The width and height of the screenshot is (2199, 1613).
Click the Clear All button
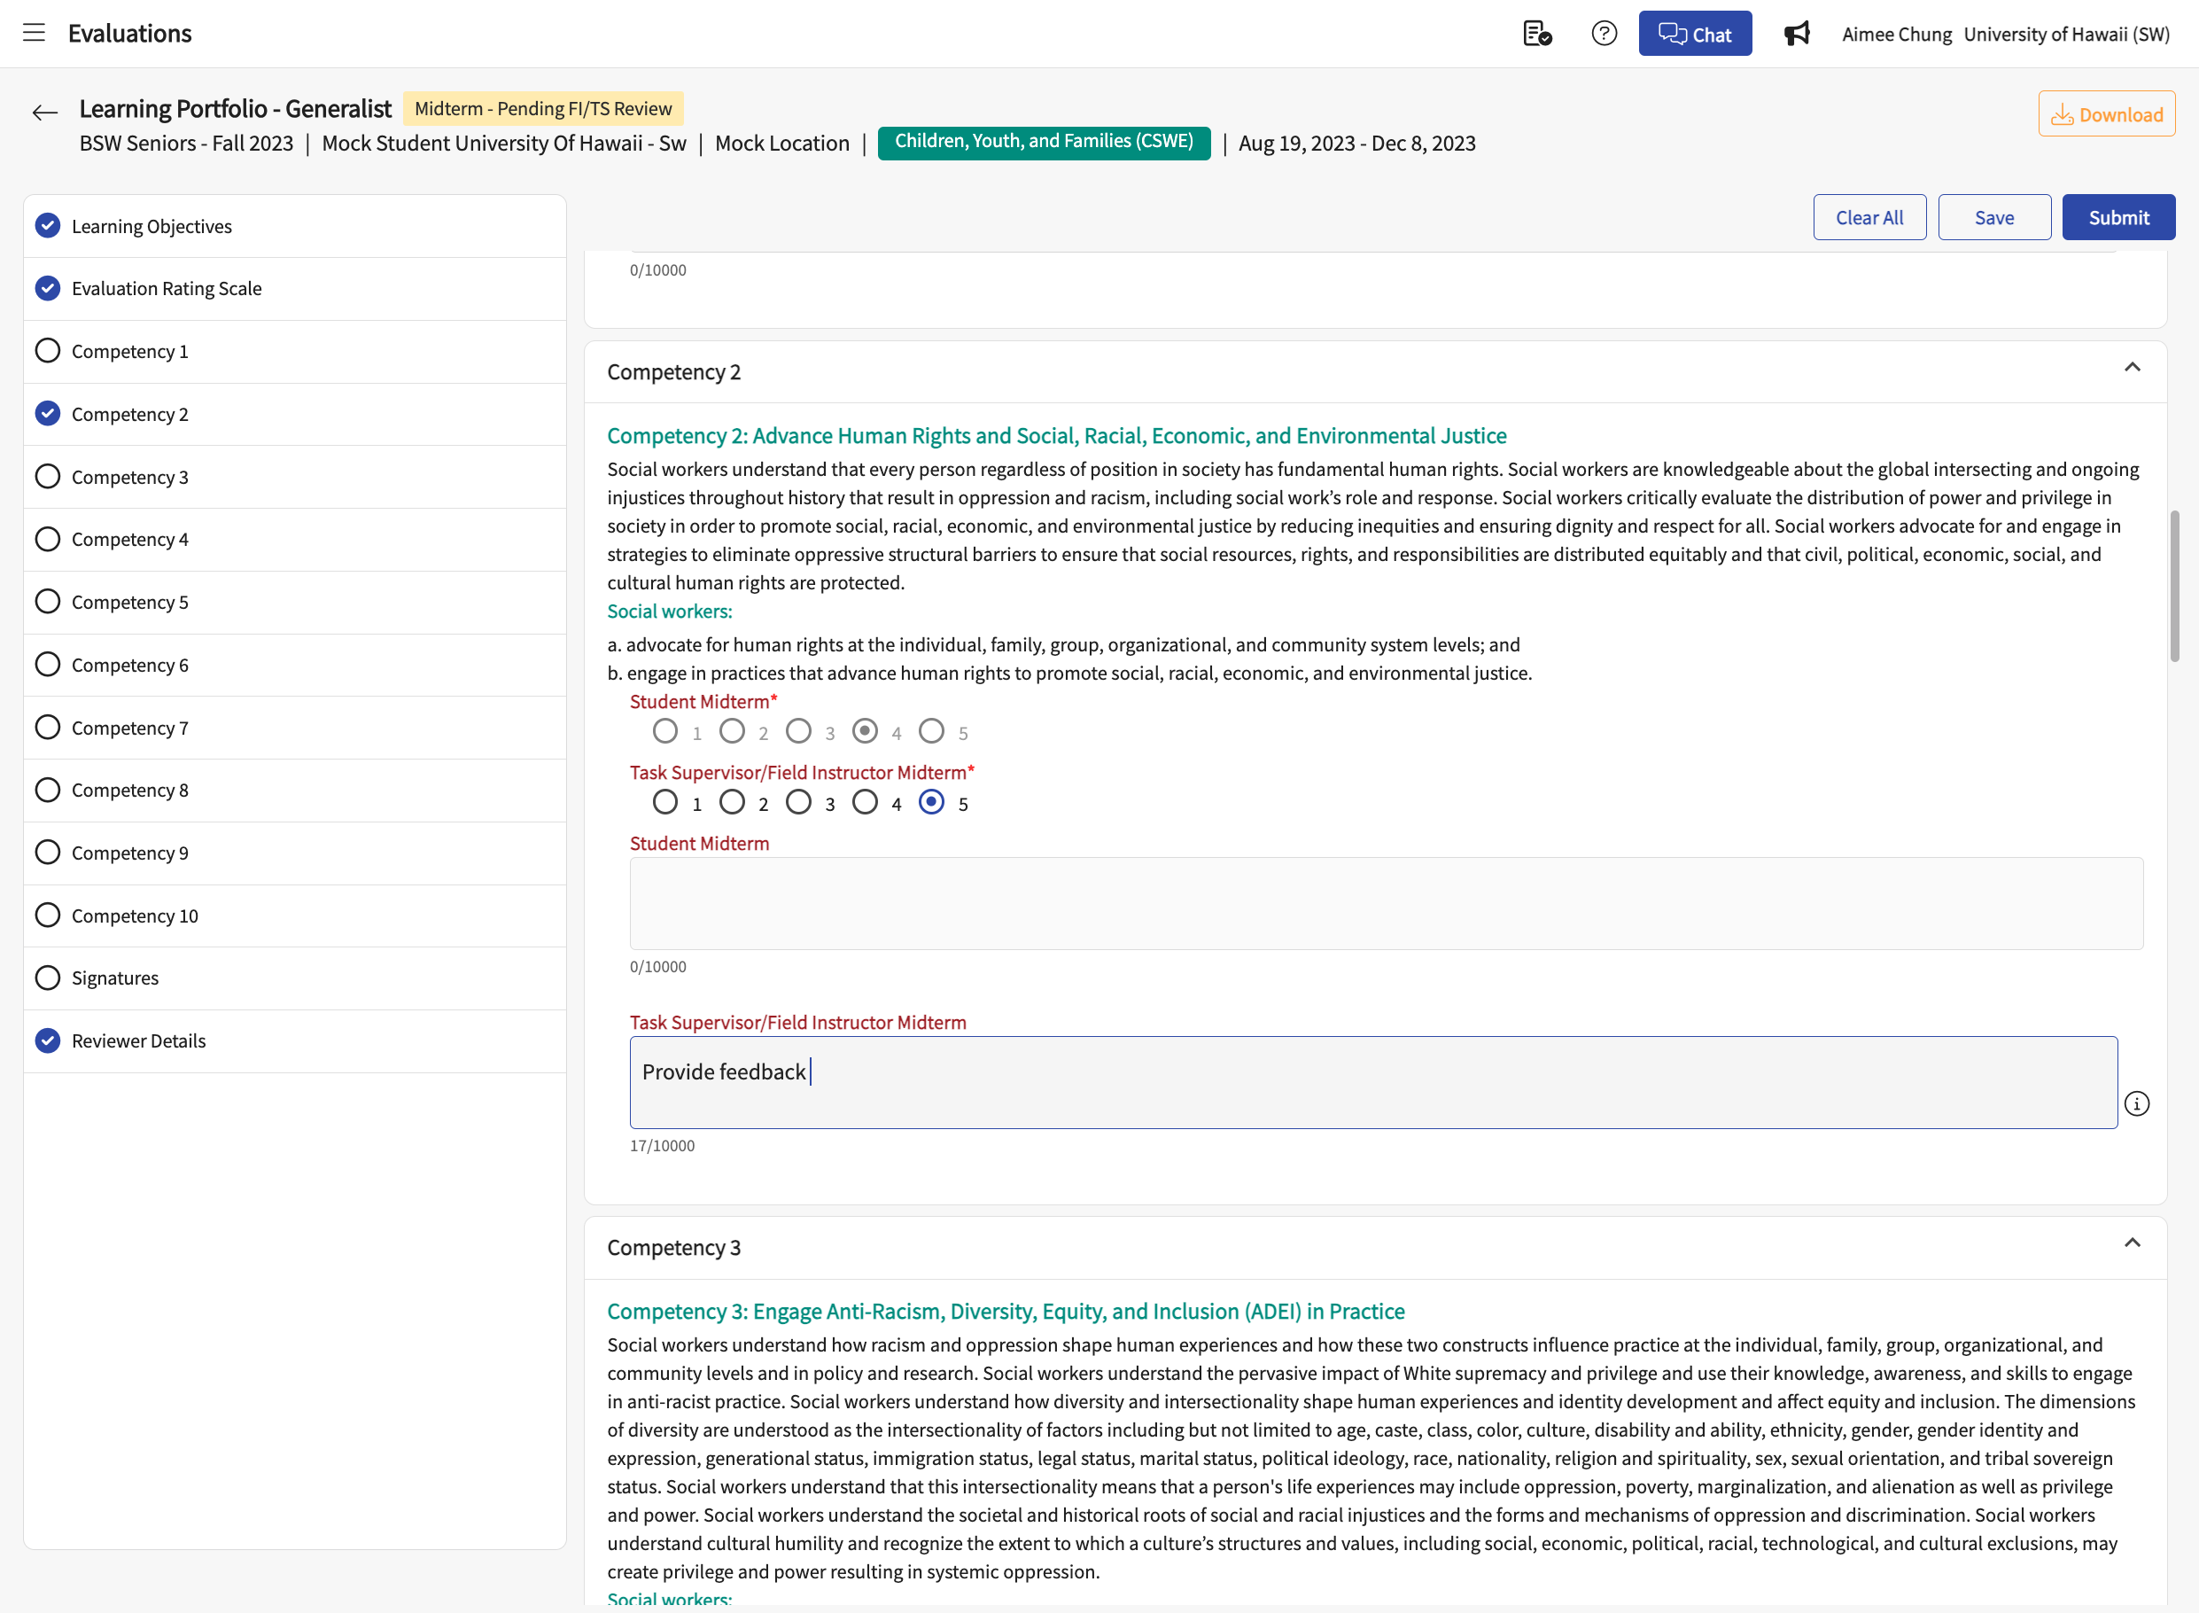coord(1869,217)
